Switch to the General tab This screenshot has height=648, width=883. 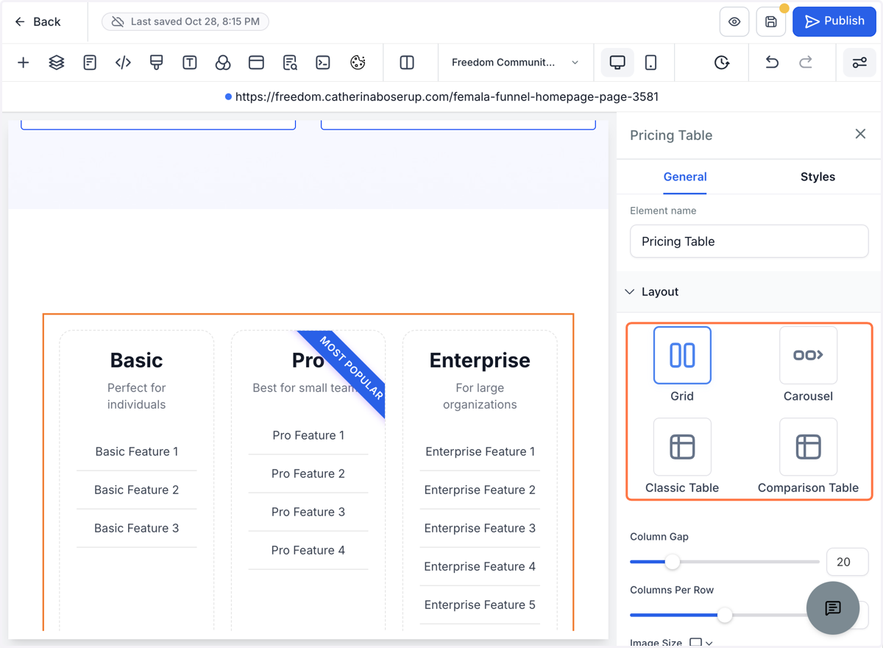tap(685, 177)
